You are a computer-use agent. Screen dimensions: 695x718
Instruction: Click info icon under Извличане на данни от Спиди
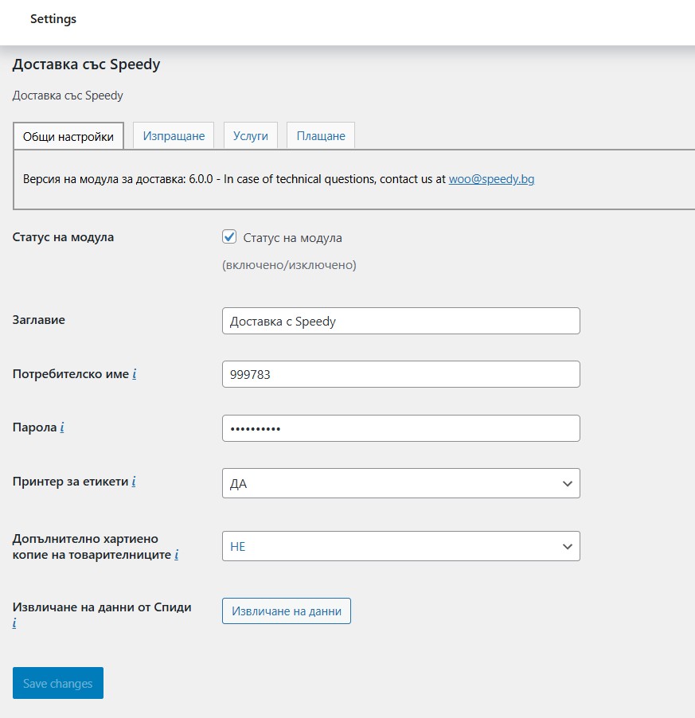click(x=14, y=623)
